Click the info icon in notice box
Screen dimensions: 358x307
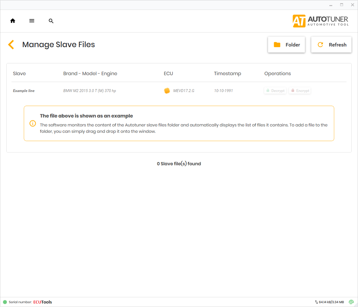[32, 123]
